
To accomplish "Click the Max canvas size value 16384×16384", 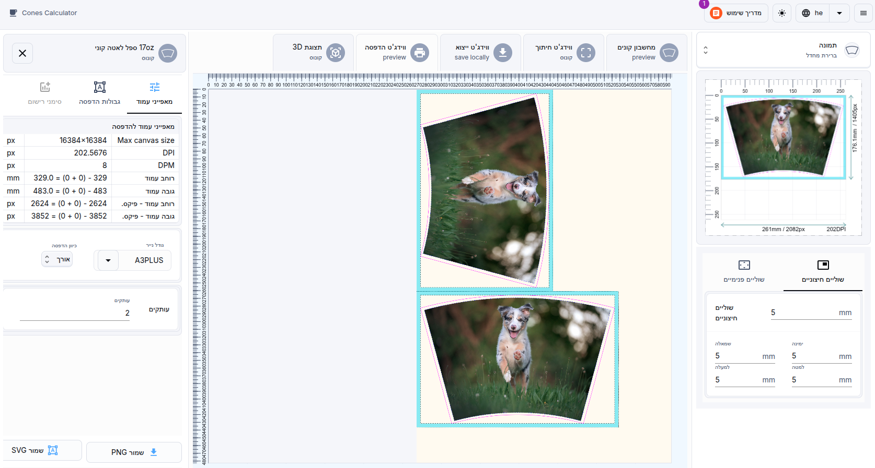I will [83, 140].
